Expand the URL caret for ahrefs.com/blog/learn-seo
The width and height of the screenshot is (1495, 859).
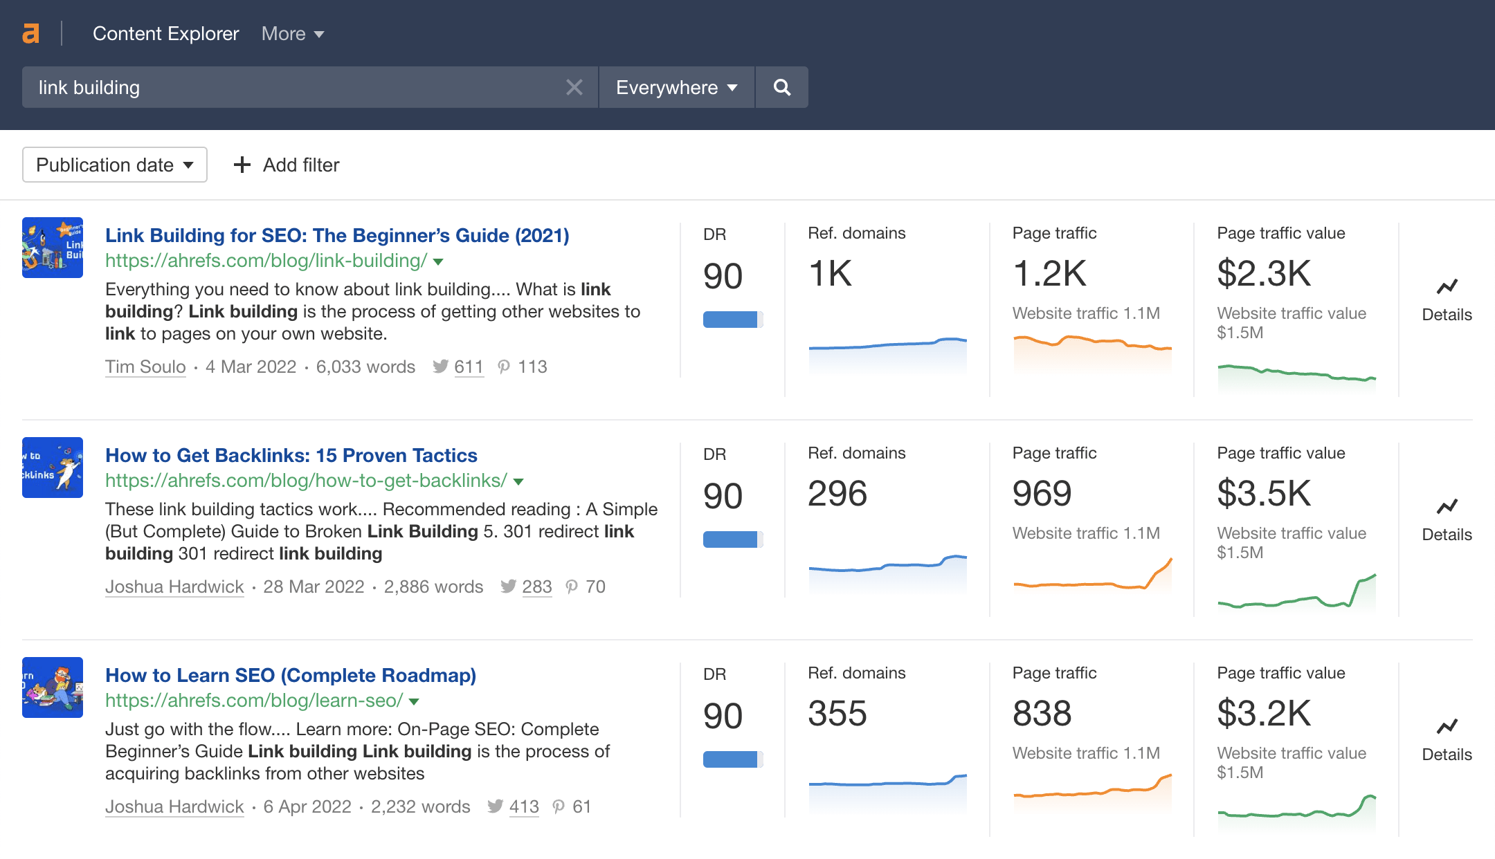(413, 701)
